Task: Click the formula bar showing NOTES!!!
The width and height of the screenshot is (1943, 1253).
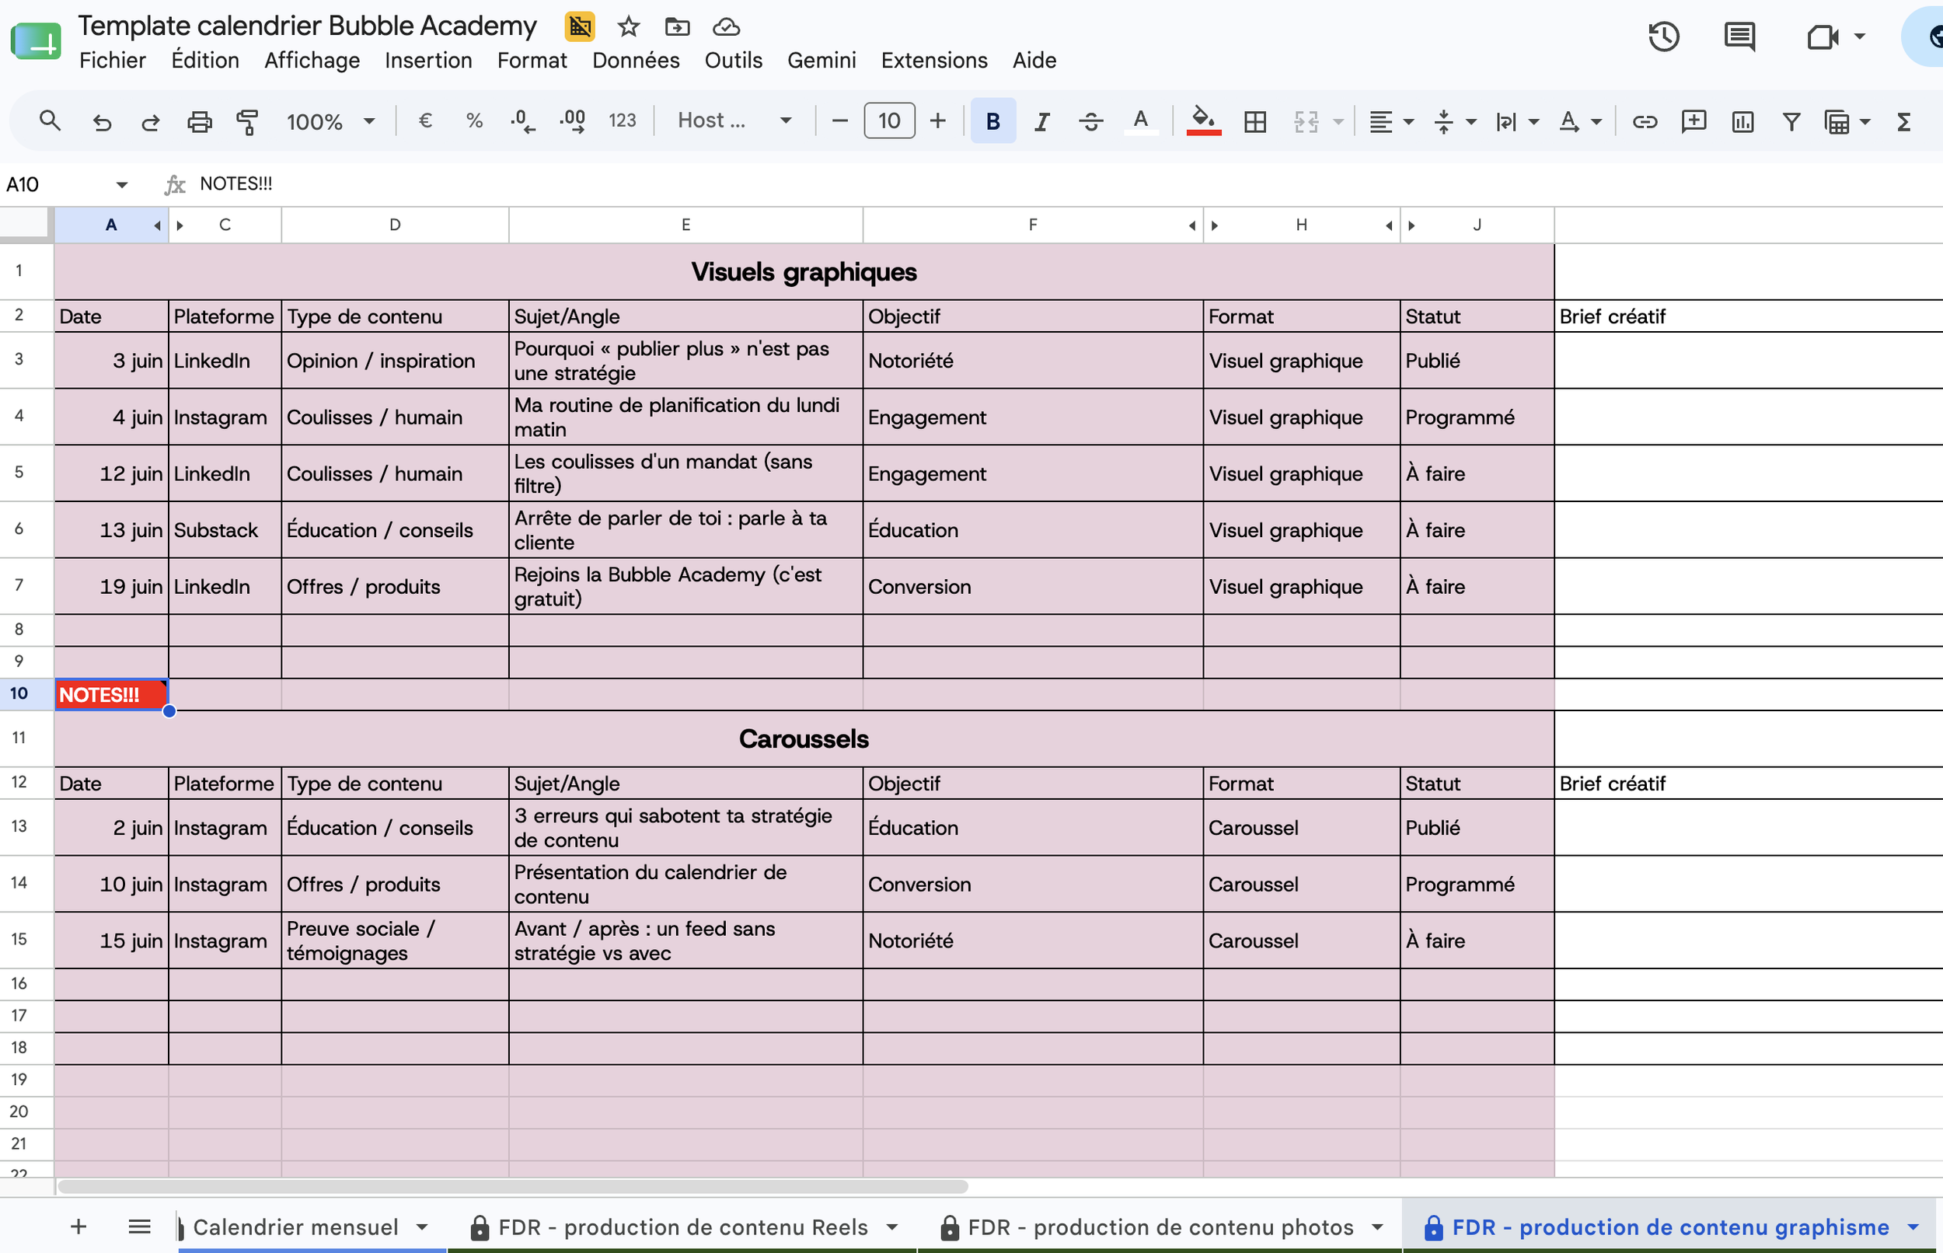Action: pos(1057,184)
